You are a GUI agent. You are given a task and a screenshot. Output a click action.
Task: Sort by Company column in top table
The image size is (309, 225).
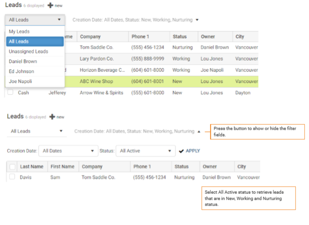pyautogui.click(x=90, y=37)
